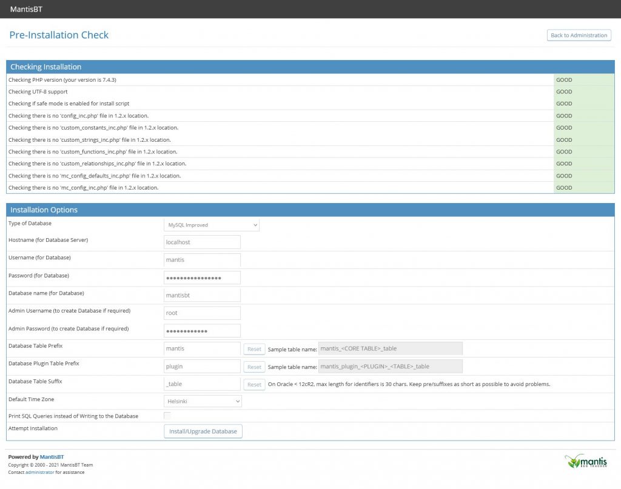The width and height of the screenshot is (621, 489).
Task: Click the Database name mantisbt field
Action: coord(201,295)
